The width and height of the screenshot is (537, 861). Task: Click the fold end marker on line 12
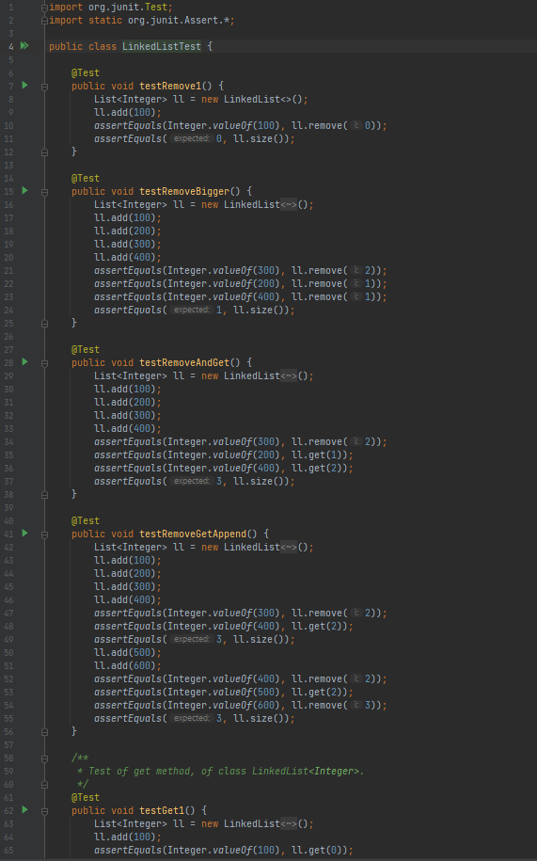click(x=44, y=152)
